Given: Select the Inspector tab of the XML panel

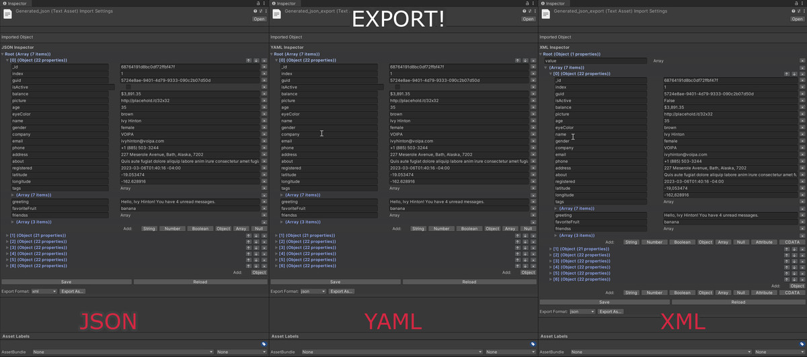Looking at the screenshot, I should click(x=554, y=3).
